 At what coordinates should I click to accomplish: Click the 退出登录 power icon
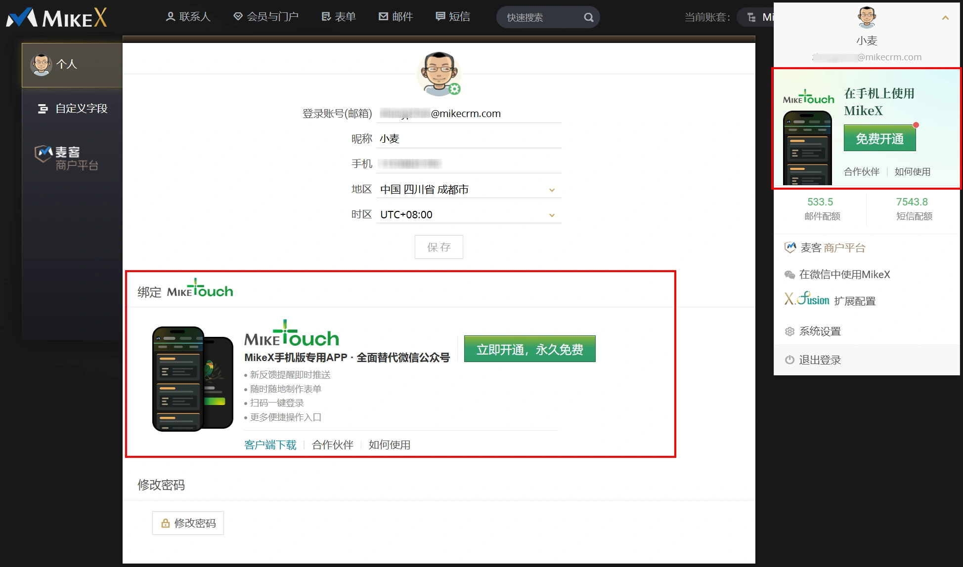[789, 360]
